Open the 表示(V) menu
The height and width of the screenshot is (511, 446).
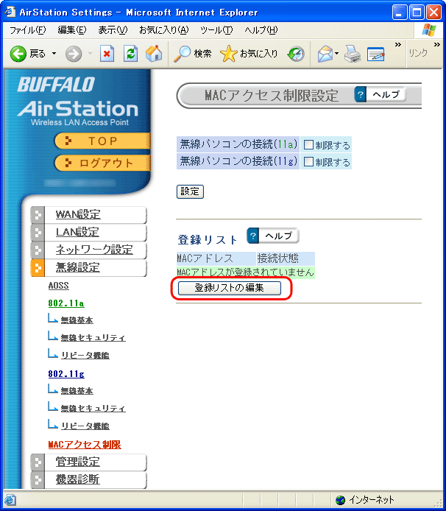tap(113, 29)
